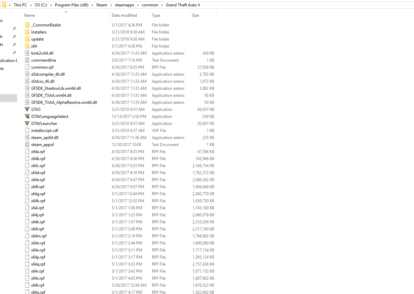Select the x64o.rpf file name
The image size is (414, 294).
point(38,250)
